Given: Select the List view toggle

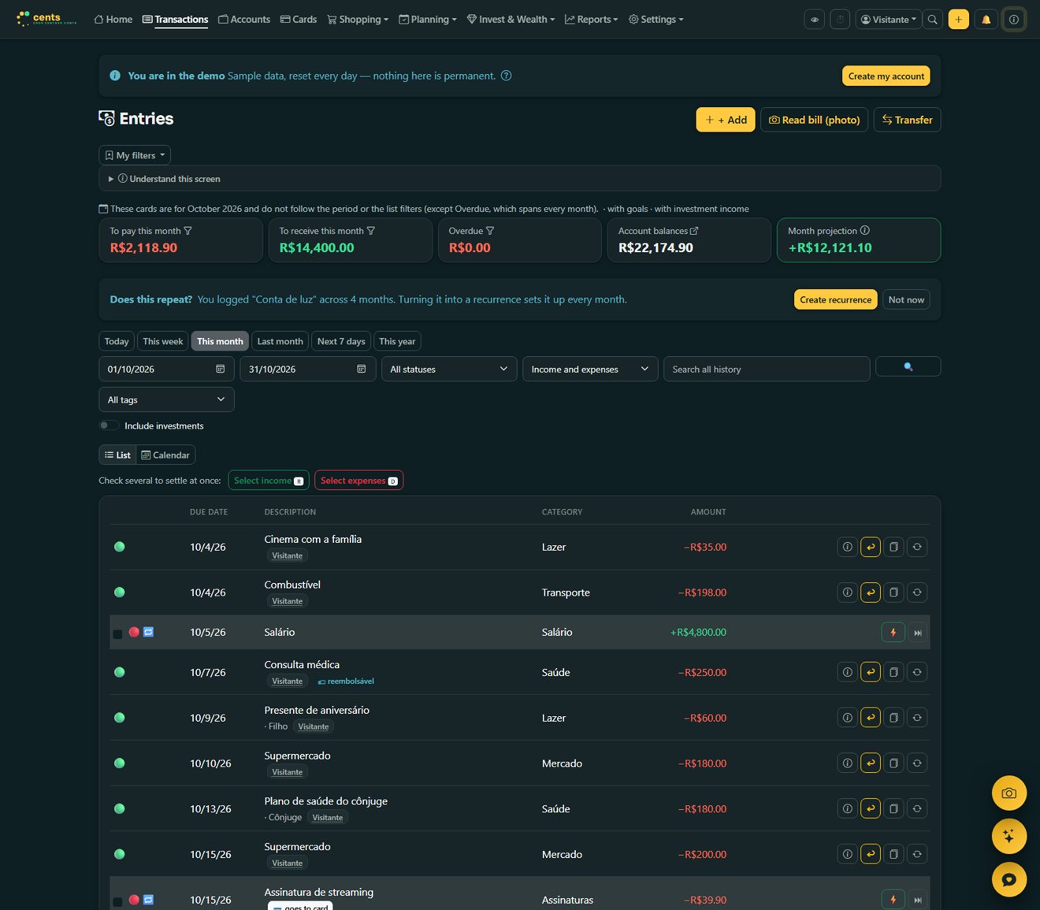Looking at the screenshot, I should pyautogui.click(x=117, y=455).
